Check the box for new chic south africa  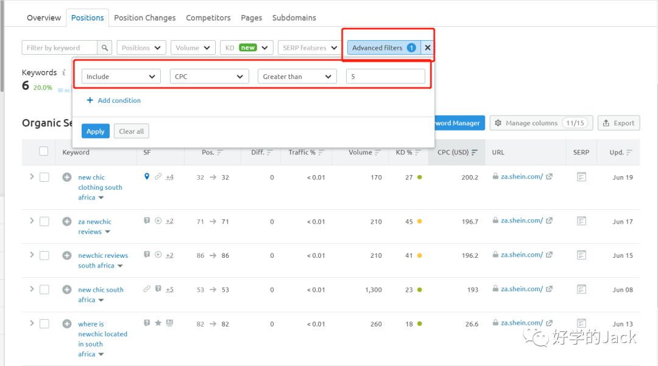pyautogui.click(x=44, y=289)
